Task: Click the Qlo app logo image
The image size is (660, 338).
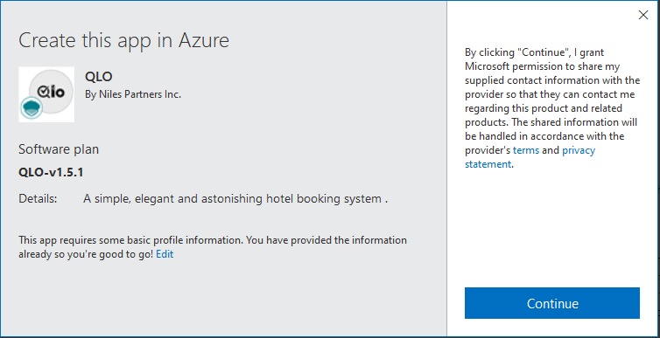Action: tap(46, 94)
